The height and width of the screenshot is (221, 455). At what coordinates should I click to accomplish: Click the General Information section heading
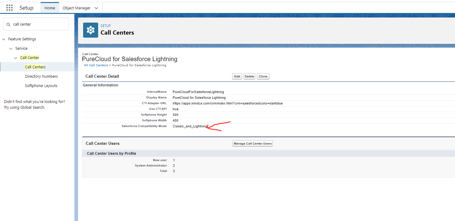pyautogui.click(x=101, y=85)
